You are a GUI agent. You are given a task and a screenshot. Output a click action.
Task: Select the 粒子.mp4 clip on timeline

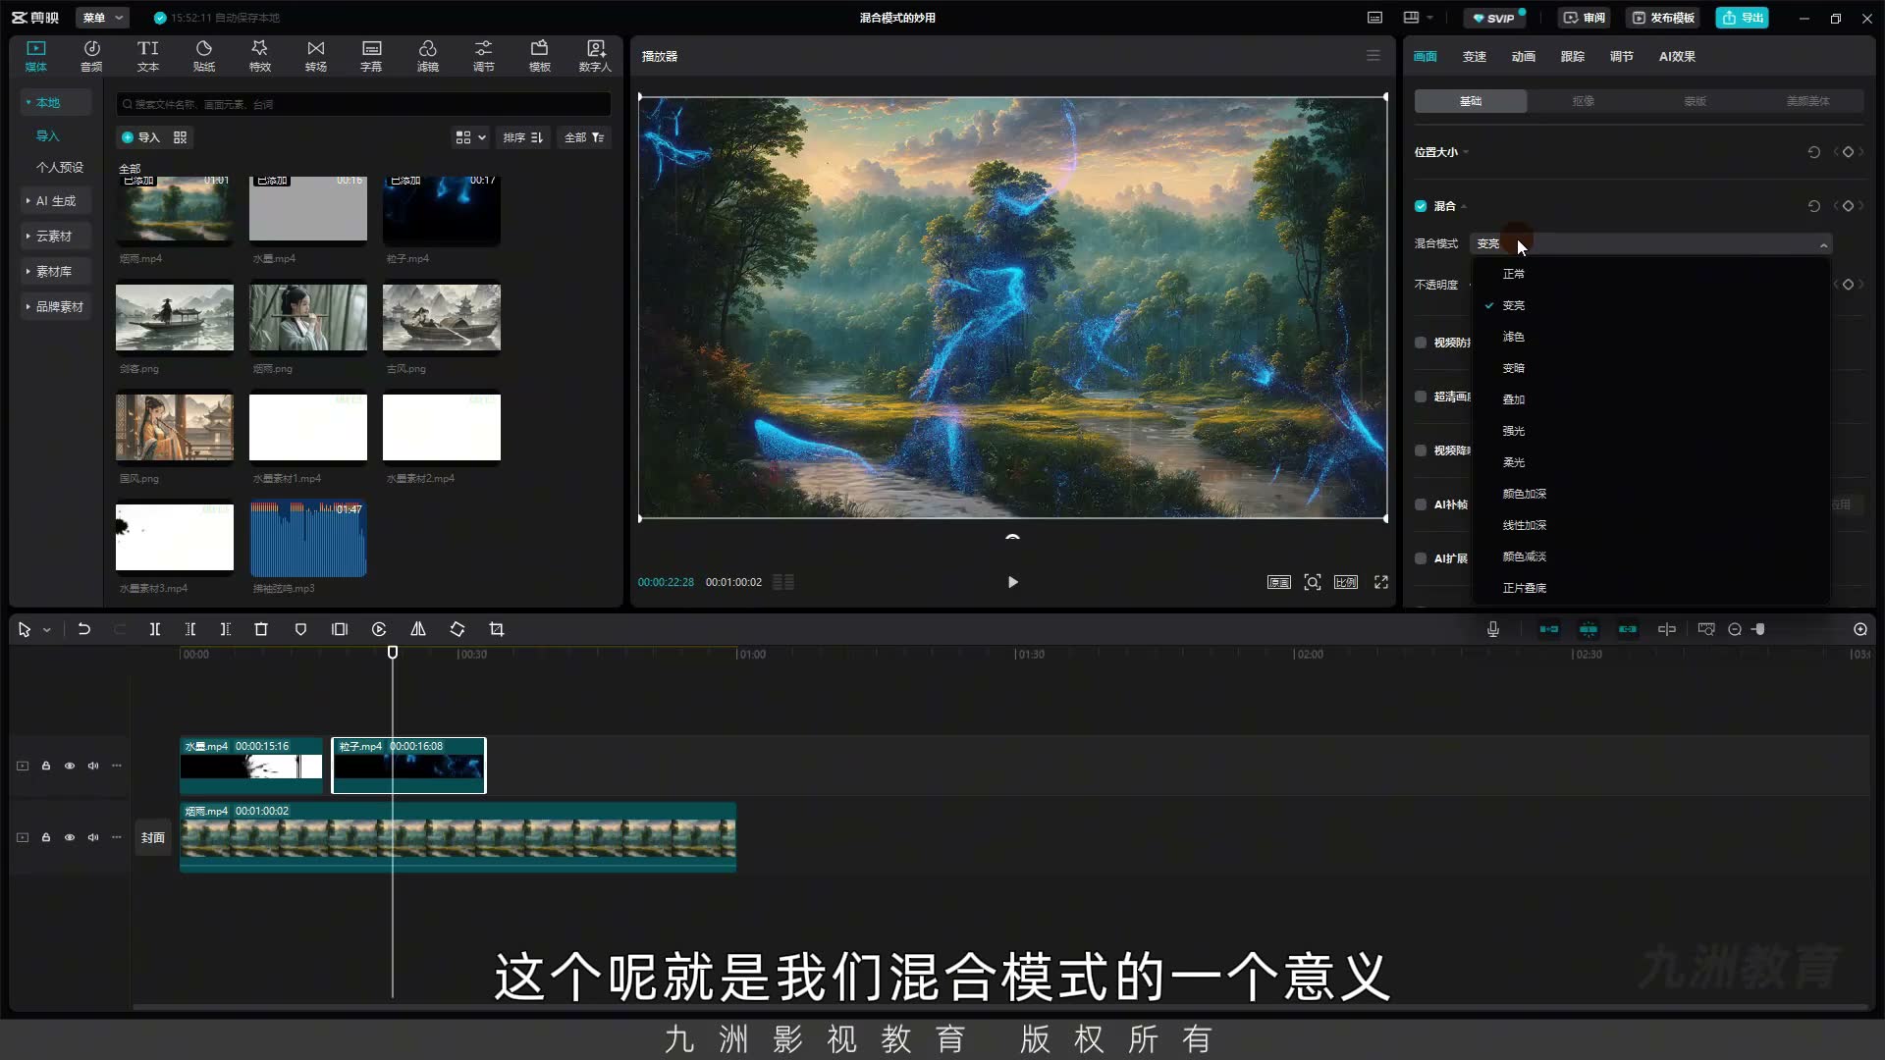408,766
